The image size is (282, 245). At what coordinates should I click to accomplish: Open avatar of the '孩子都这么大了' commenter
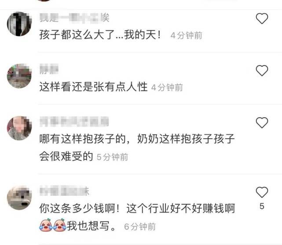[19, 24]
